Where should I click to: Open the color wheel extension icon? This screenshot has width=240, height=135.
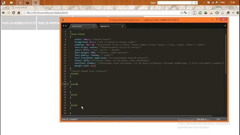tap(206, 13)
